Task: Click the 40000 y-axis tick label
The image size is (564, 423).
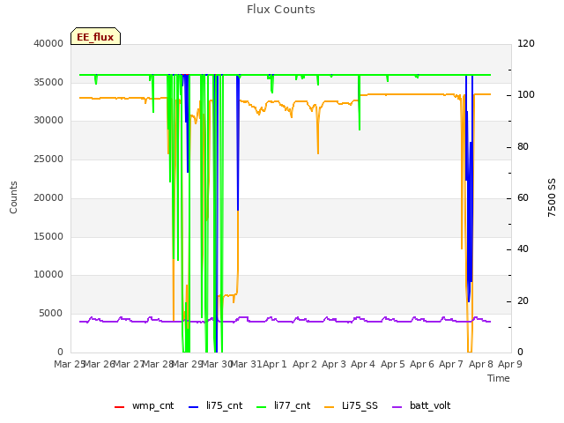Action: click(x=48, y=43)
